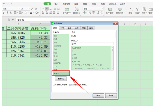Screen dimensions: 155x108
Task: Switch to the 对齐 tab in dialog
Action: 62,28
